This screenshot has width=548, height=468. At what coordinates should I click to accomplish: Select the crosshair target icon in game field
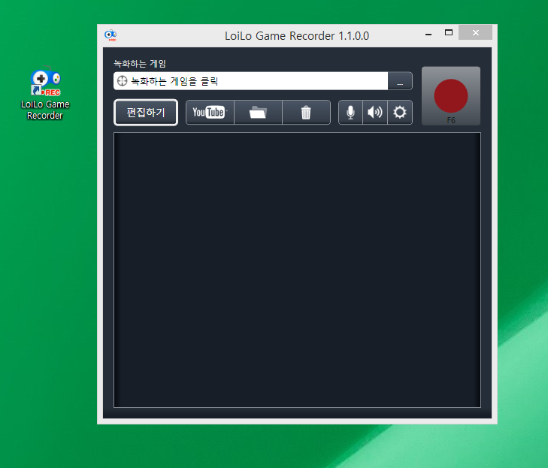[122, 81]
